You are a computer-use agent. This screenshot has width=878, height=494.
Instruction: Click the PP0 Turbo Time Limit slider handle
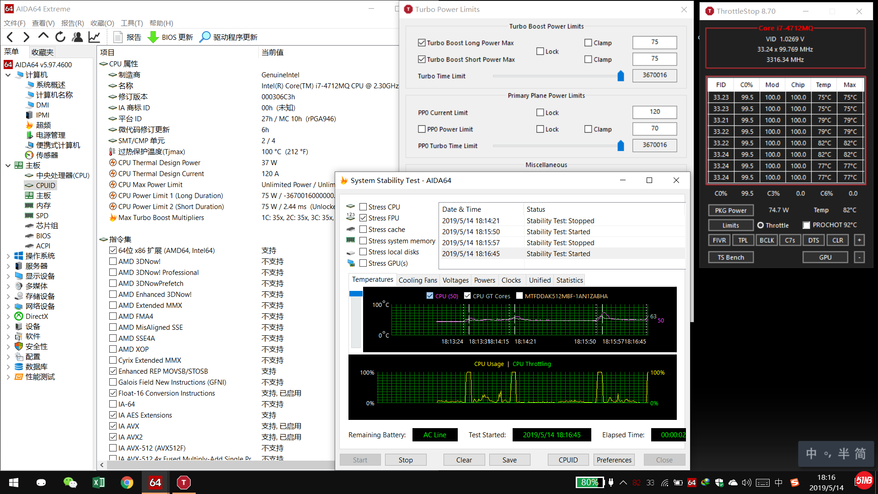(x=621, y=145)
